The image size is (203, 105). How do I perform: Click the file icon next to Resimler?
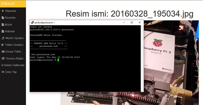(3, 18)
